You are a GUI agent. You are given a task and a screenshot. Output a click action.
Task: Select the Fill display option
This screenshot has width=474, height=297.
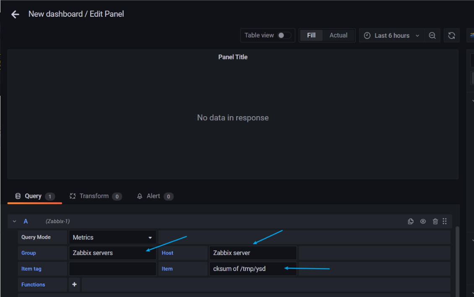tap(311, 35)
